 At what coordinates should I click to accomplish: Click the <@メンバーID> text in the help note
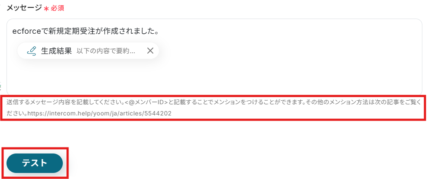click(148, 103)
